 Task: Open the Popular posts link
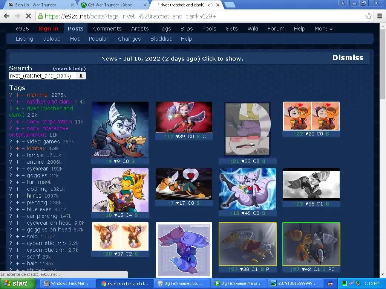[98, 39]
